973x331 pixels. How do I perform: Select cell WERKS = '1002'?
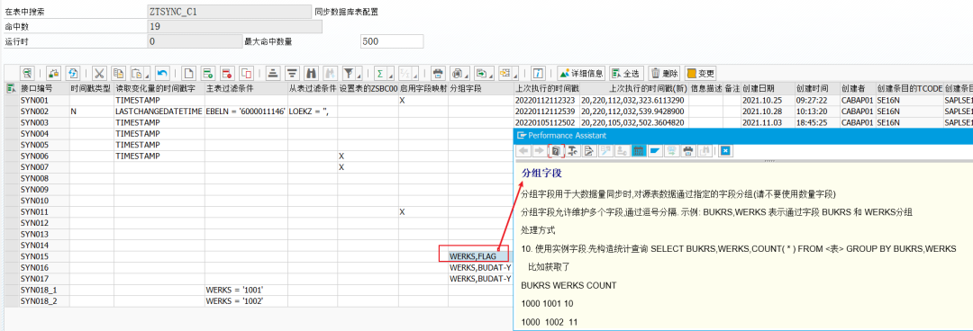[x=246, y=301]
